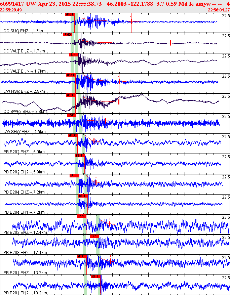Viewport: 230px width, 295px height.
Task: Select the 'PB B204 EHZ -- 7.2km' station label
Action: [24, 192]
